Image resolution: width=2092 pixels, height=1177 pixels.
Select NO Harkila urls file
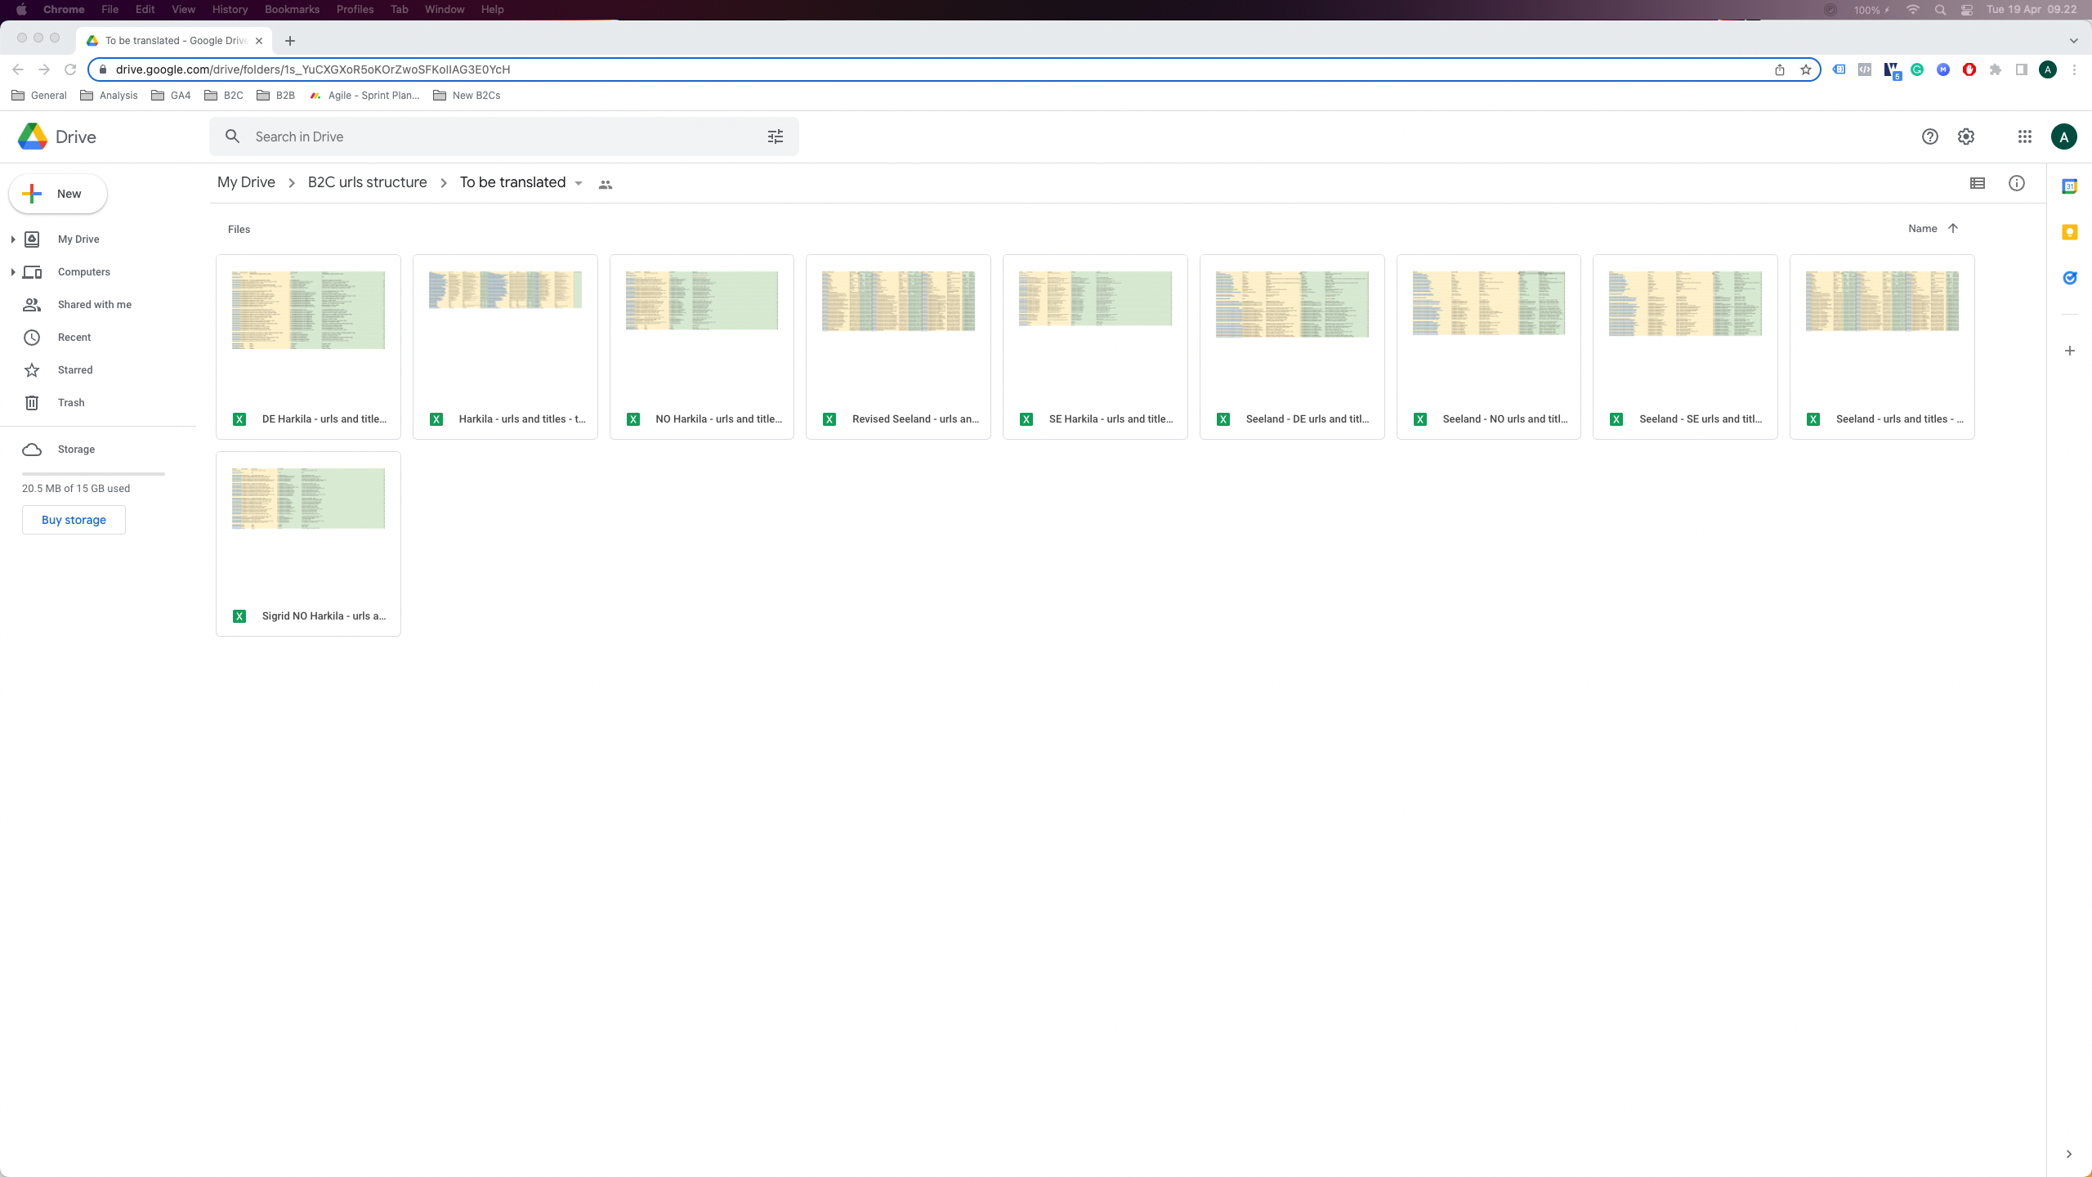[x=702, y=347]
